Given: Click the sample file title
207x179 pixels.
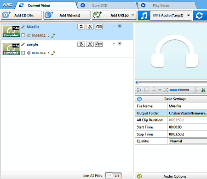Looking at the screenshot, I should (32, 44).
